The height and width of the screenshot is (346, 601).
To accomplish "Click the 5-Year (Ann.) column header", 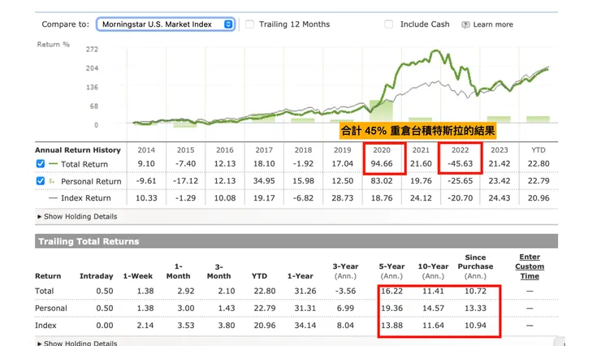I will click(x=391, y=271).
